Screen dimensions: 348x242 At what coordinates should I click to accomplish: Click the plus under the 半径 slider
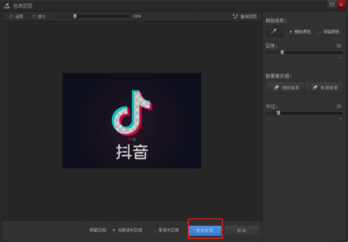340,118
